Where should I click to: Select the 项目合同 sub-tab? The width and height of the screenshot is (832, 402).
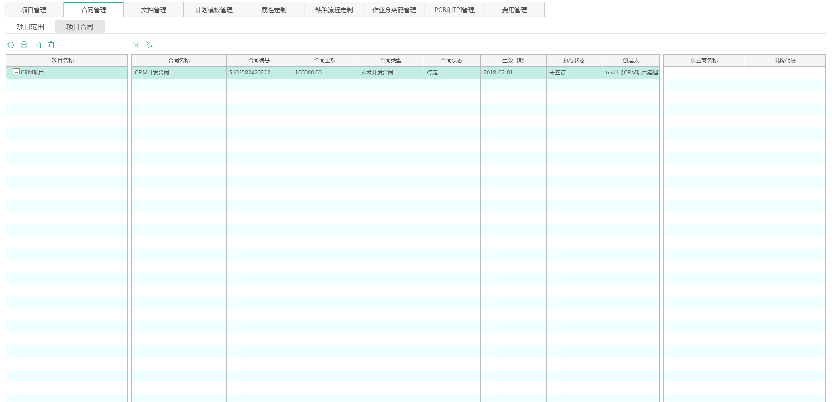click(x=80, y=26)
